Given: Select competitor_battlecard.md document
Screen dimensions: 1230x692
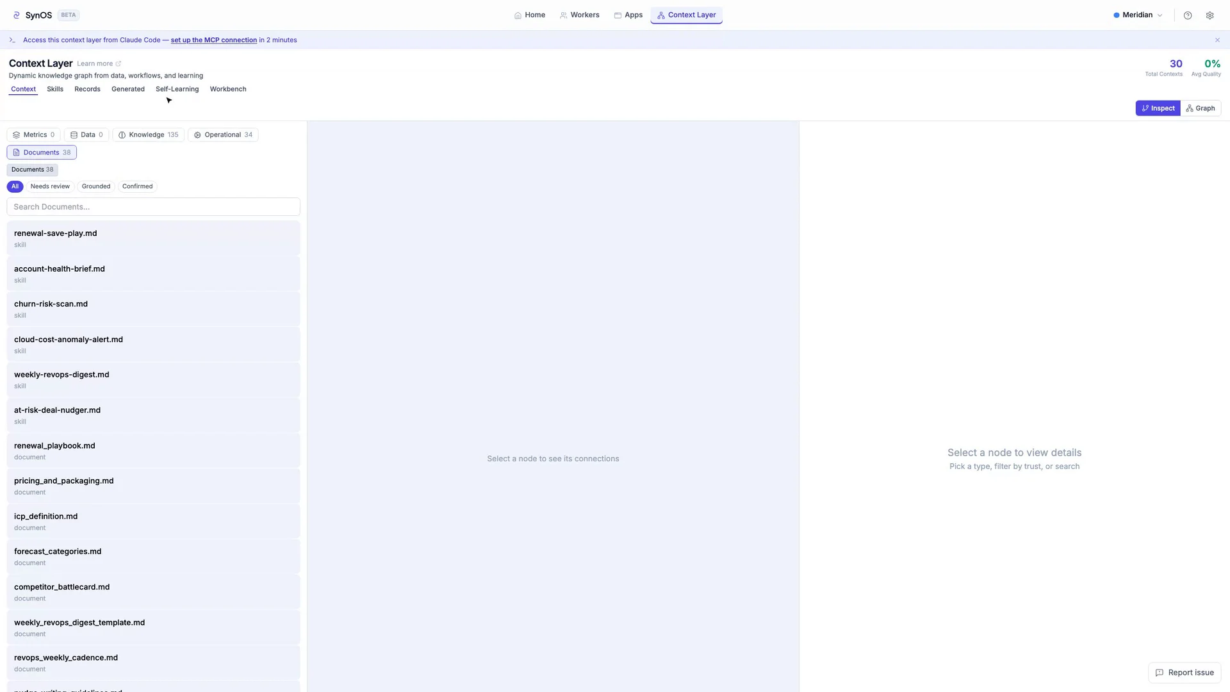Looking at the screenshot, I should tap(153, 592).
